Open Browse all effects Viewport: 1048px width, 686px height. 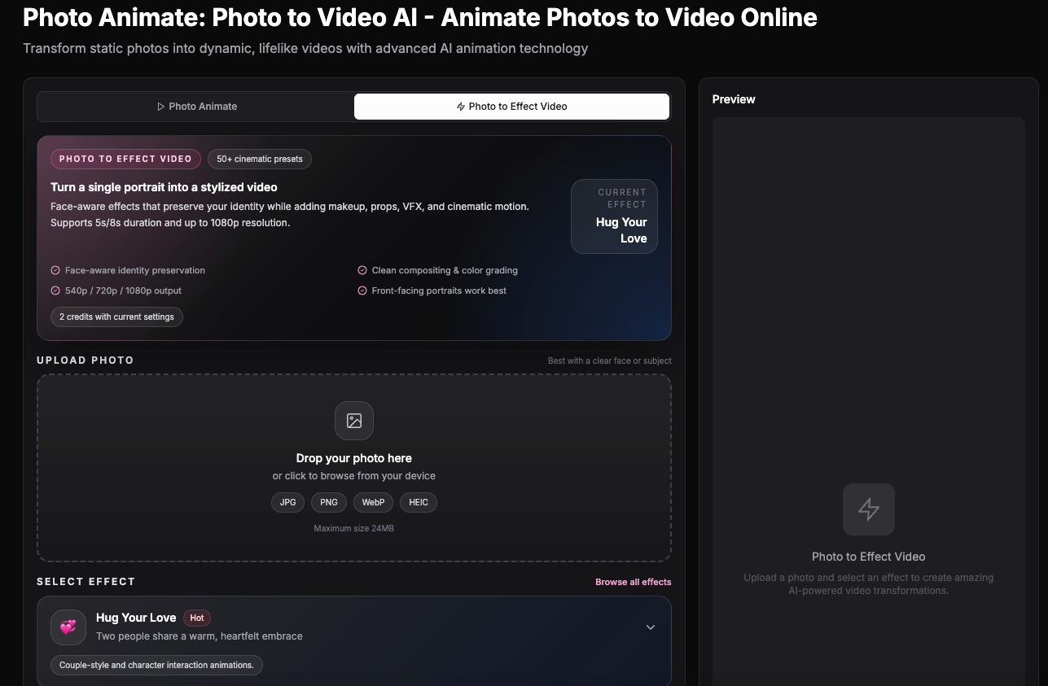[x=633, y=582]
